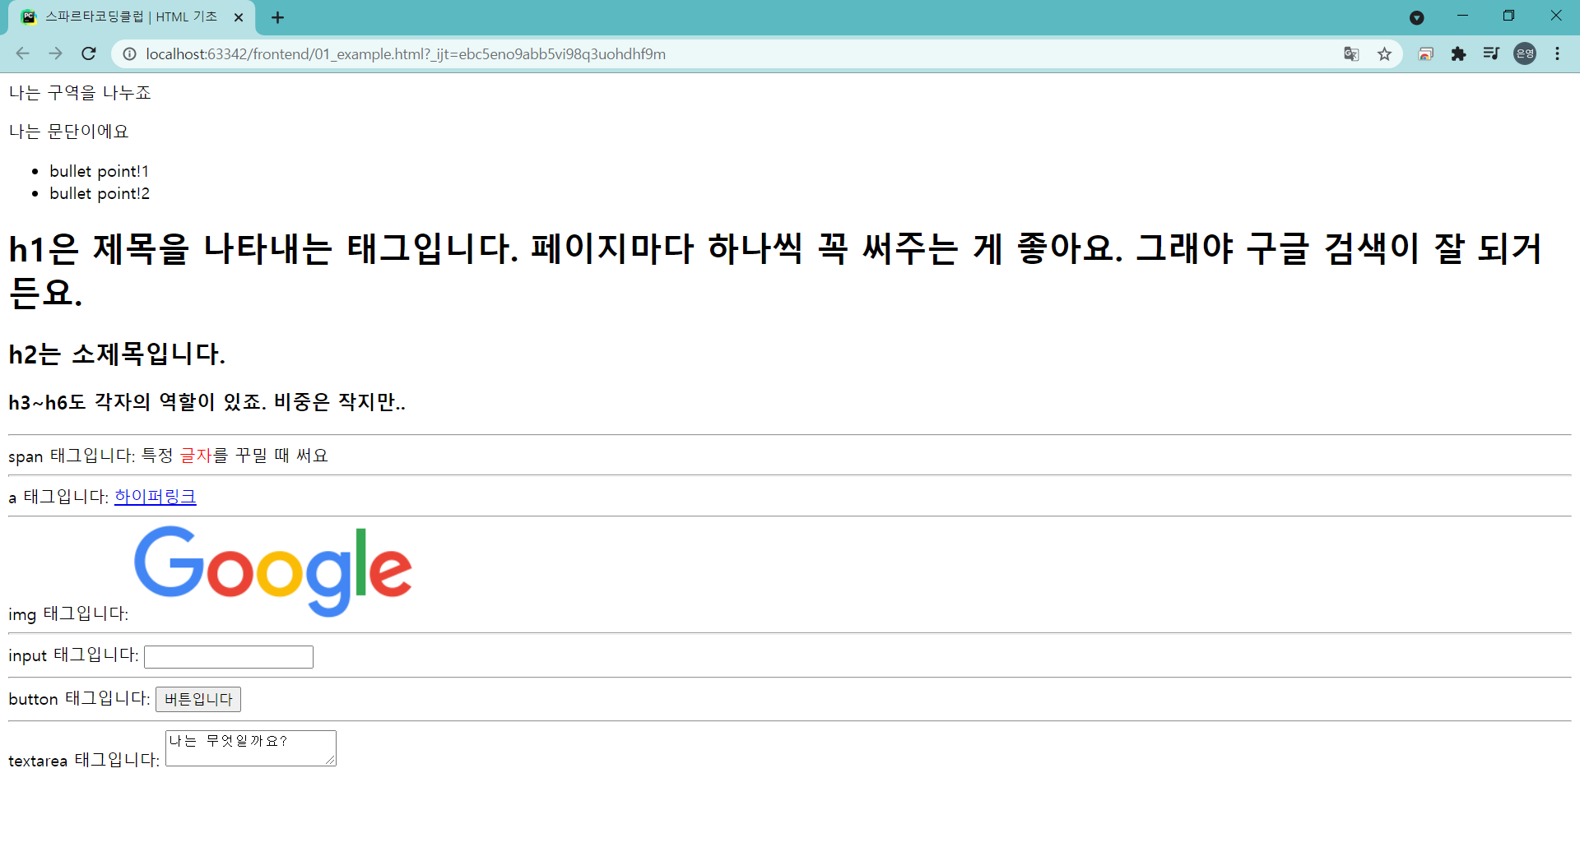Viewport: 1580px width, 847px height.
Task: Click the 나는 문단이에요 paragraph
Action: (68, 132)
